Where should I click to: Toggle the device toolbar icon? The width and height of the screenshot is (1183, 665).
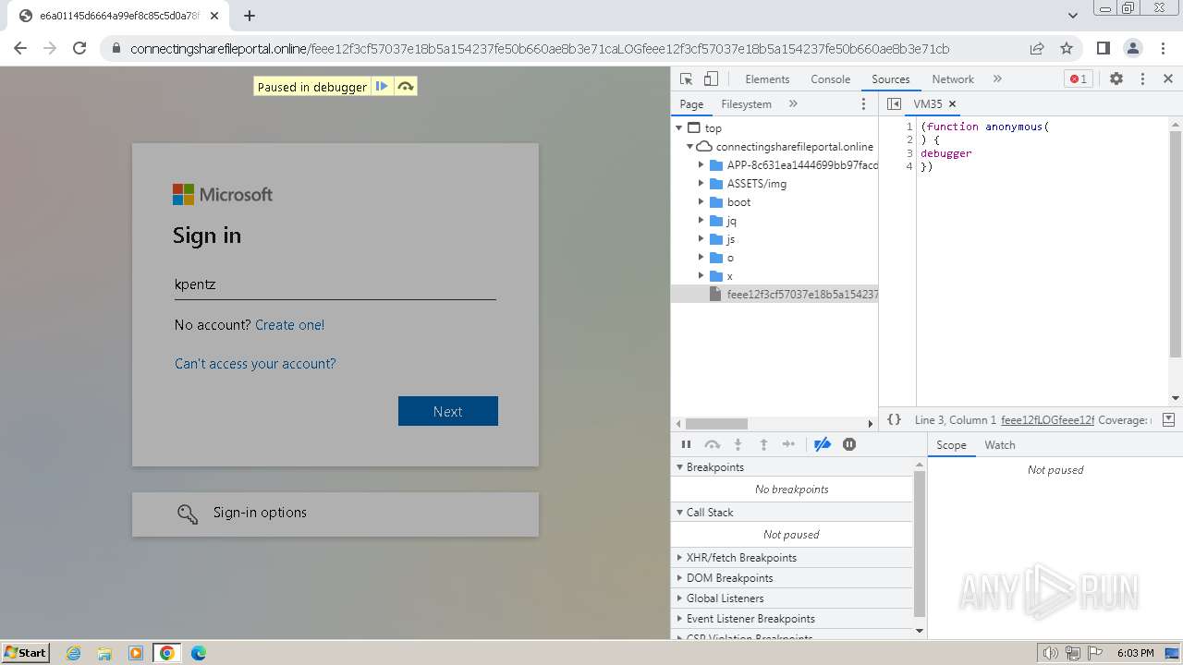[x=711, y=79]
